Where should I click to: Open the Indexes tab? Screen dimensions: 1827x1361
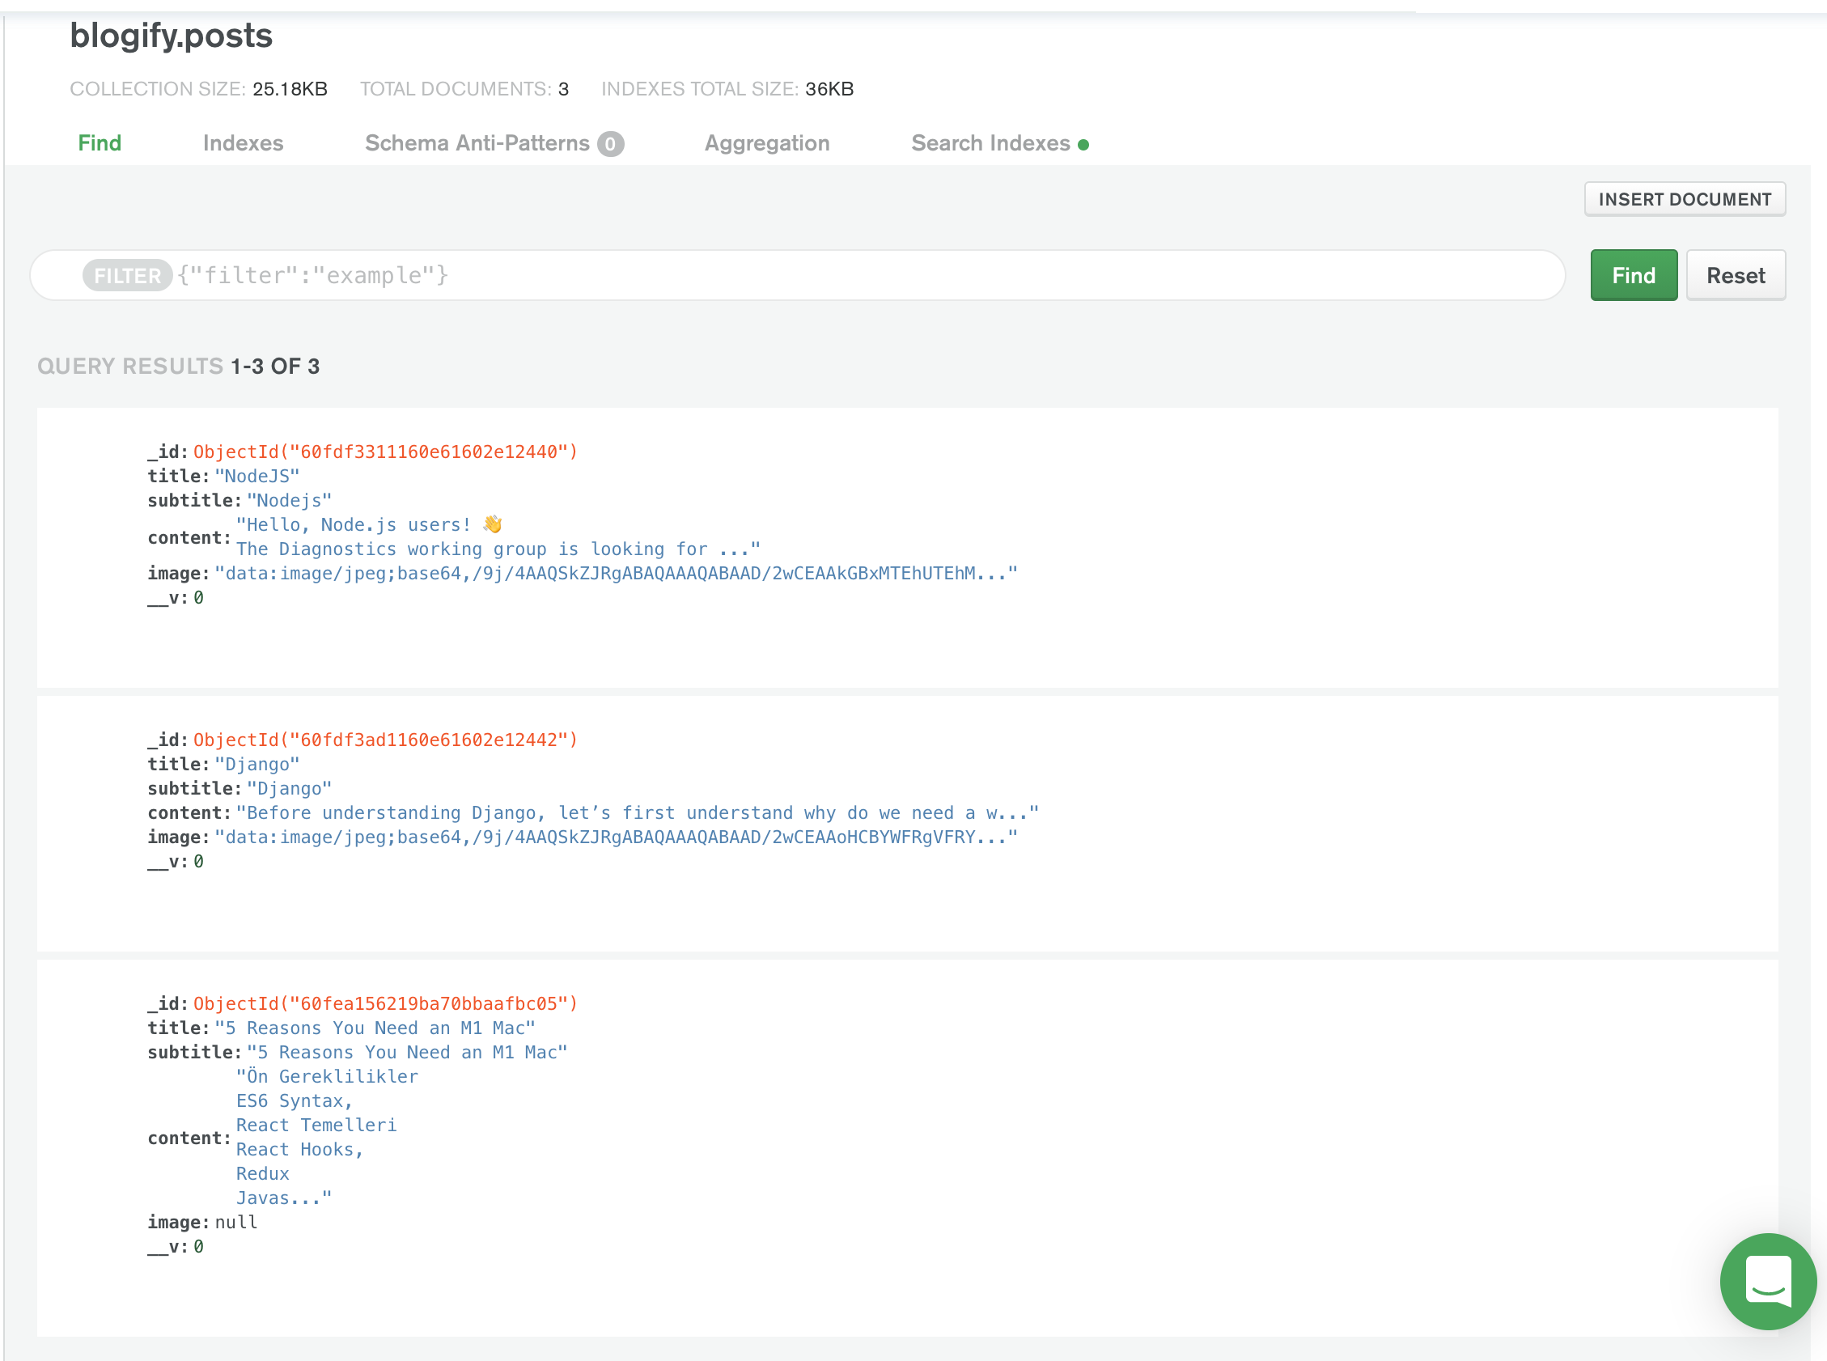coord(243,143)
